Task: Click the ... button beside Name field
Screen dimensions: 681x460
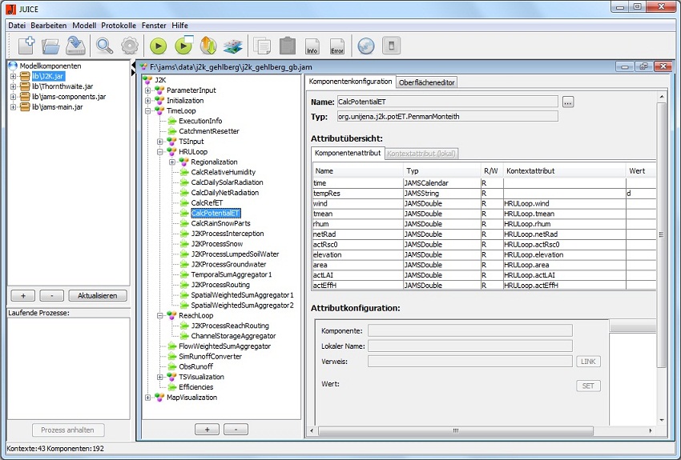Action: click(x=567, y=102)
